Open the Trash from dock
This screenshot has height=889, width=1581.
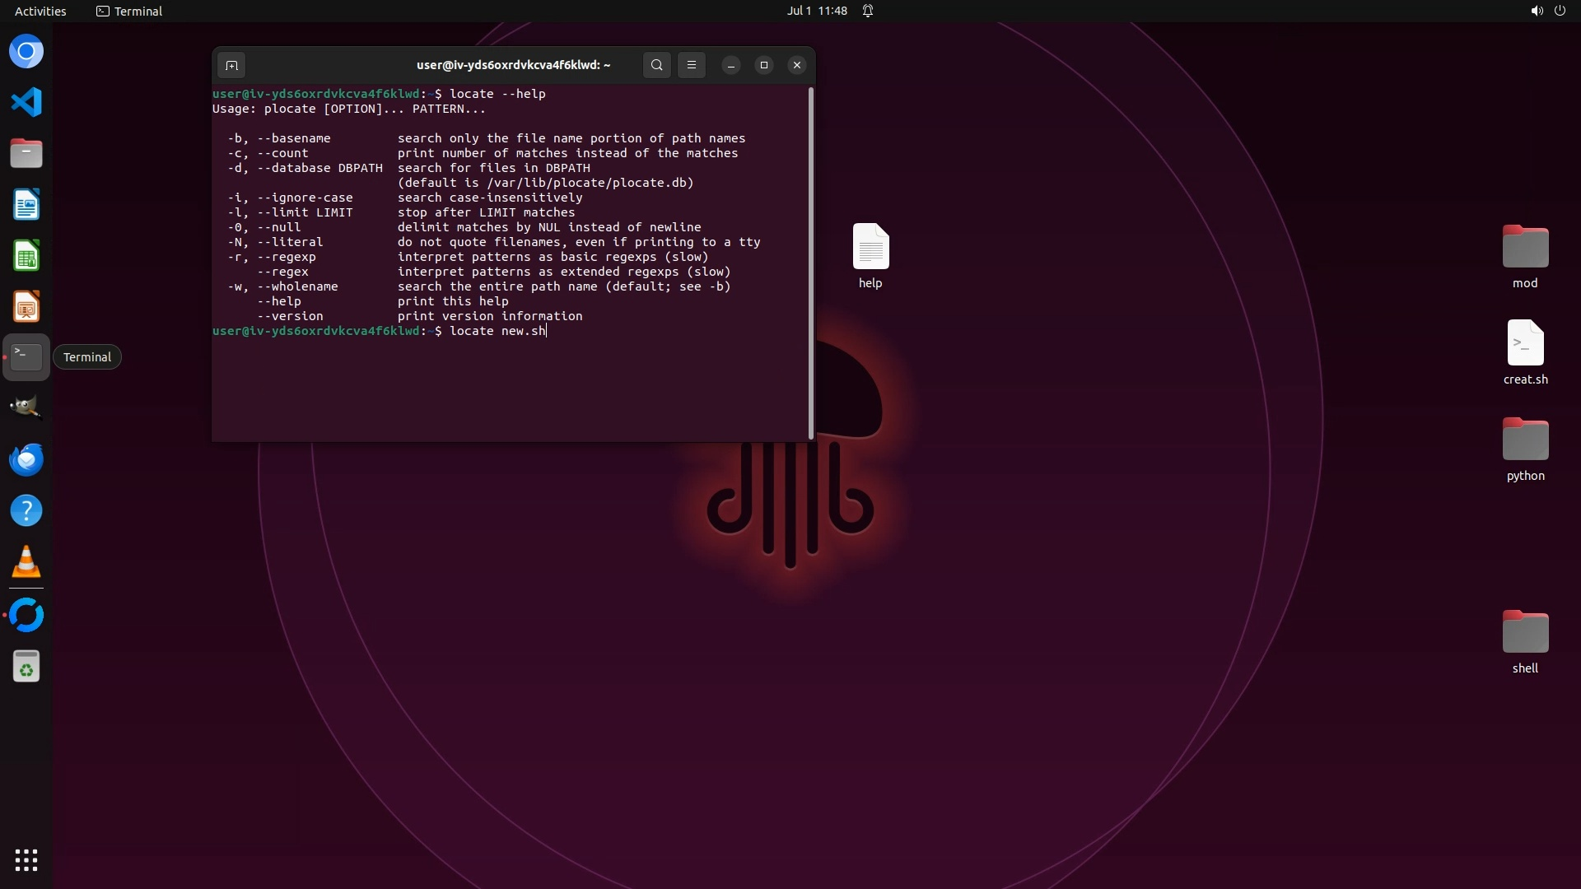(x=26, y=667)
